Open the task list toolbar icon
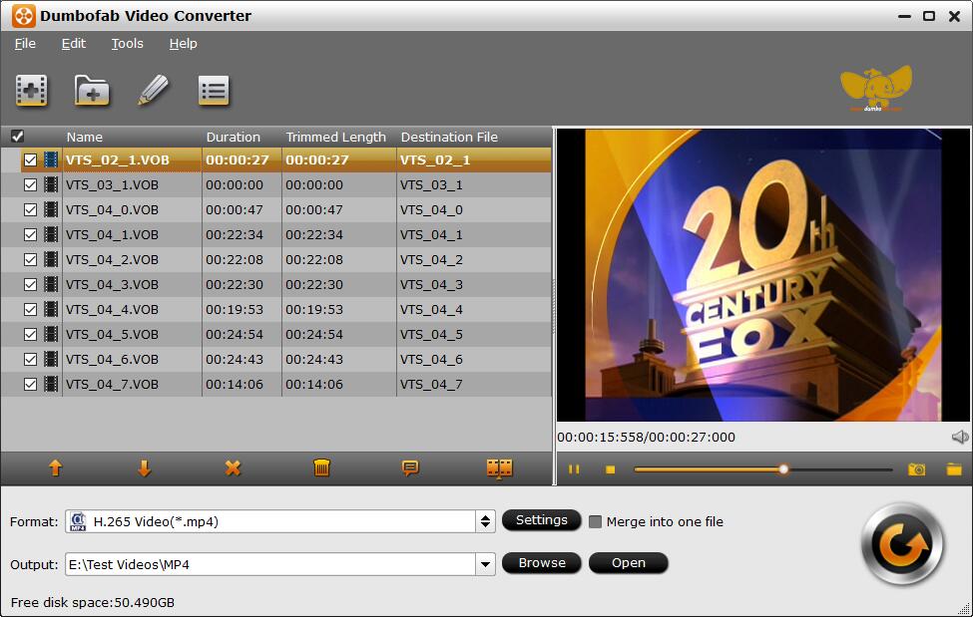The height and width of the screenshot is (617, 973). point(214,91)
